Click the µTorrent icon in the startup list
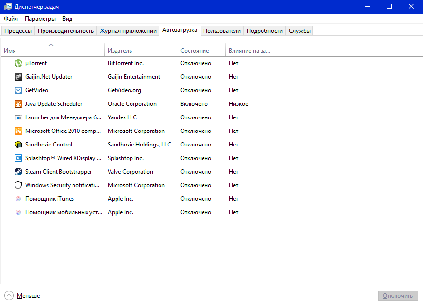This screenshot has height=306, width=423. [18, 63]
